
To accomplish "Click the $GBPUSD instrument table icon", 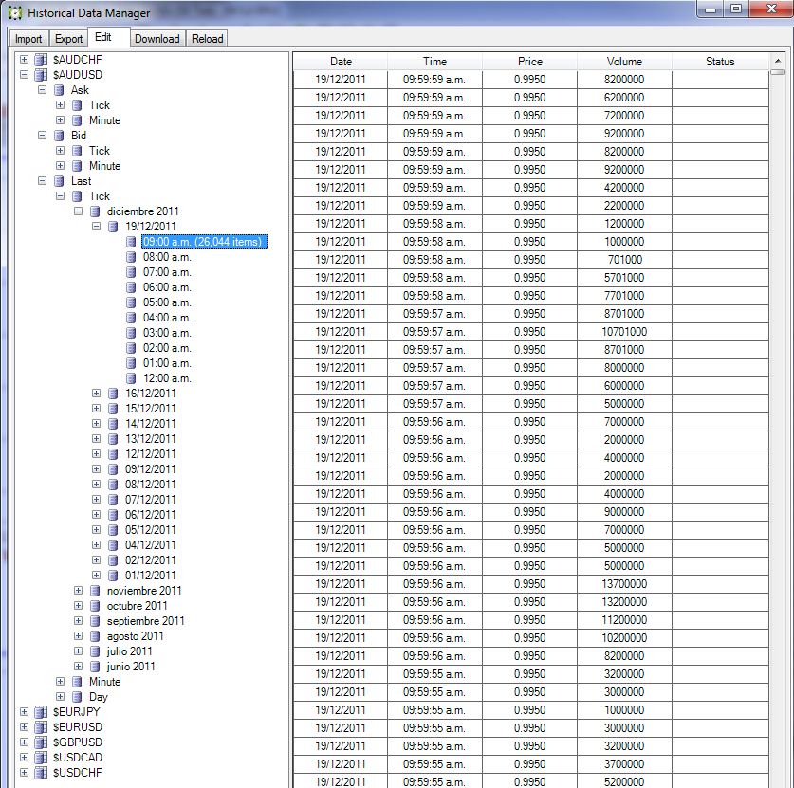I will (41, 742).
